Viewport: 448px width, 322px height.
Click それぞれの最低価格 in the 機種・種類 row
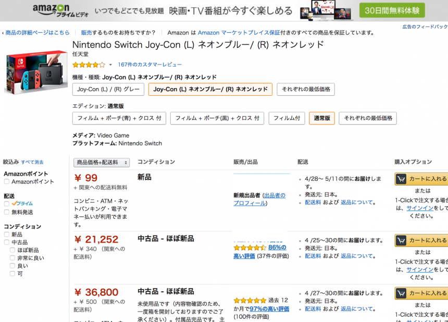click(306, 90)
